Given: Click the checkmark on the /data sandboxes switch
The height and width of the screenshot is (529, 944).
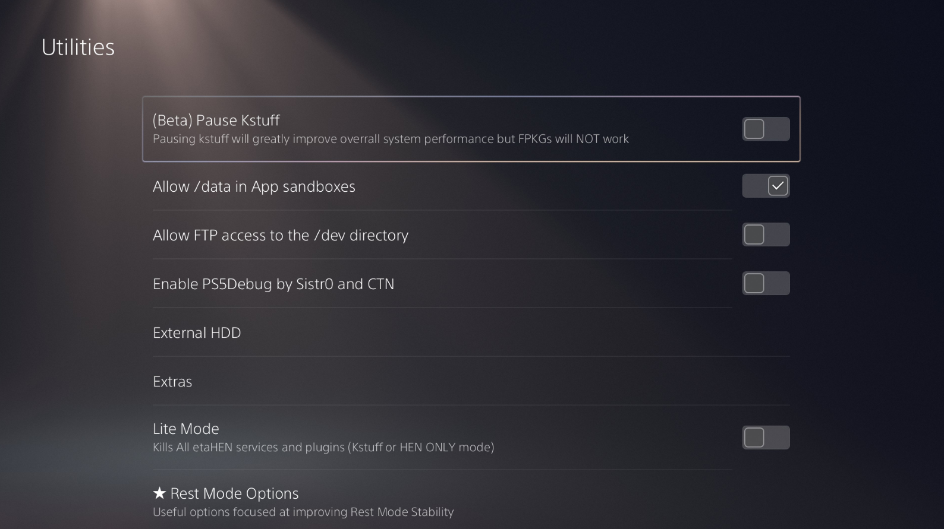Looking at the screenshot, I should click(x=778, y=186).
